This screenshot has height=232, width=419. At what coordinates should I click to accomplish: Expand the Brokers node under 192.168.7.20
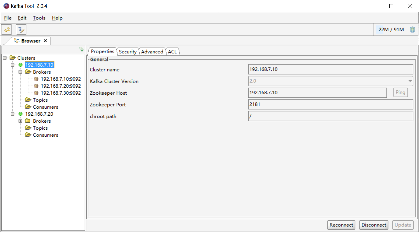[x=20, y=121]
